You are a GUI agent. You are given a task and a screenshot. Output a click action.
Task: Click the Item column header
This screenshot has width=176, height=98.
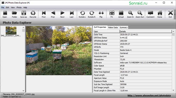[107, 31]
